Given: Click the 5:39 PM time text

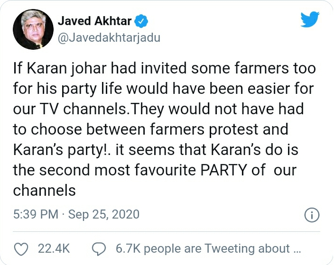Looking at the screenshot, I should (x=36, y=214).
